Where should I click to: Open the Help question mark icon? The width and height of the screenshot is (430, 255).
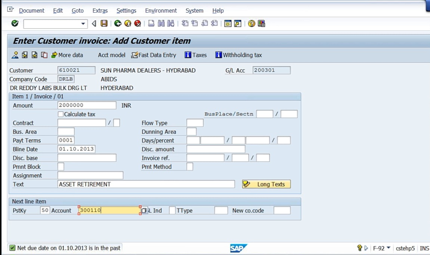coord(251,24)
